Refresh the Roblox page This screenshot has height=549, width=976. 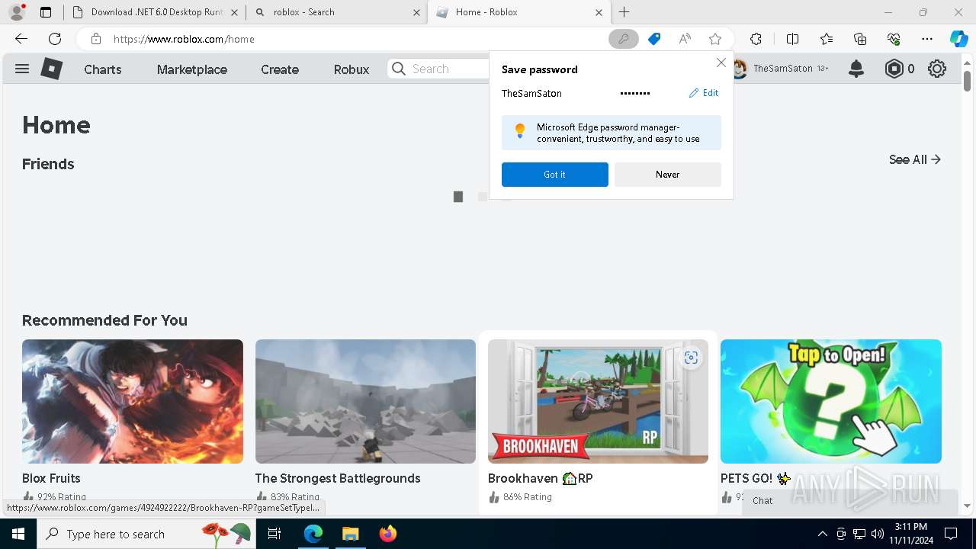coord(55,39)
